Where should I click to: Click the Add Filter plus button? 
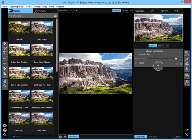pyautogui.click(x=158, y=65)
